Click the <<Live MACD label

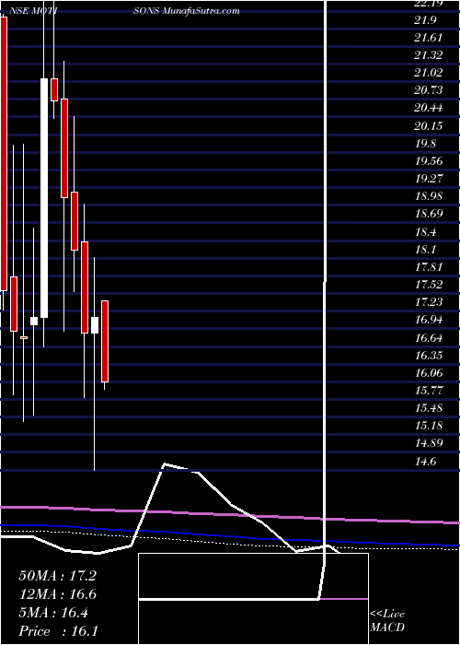pos(387,621)
